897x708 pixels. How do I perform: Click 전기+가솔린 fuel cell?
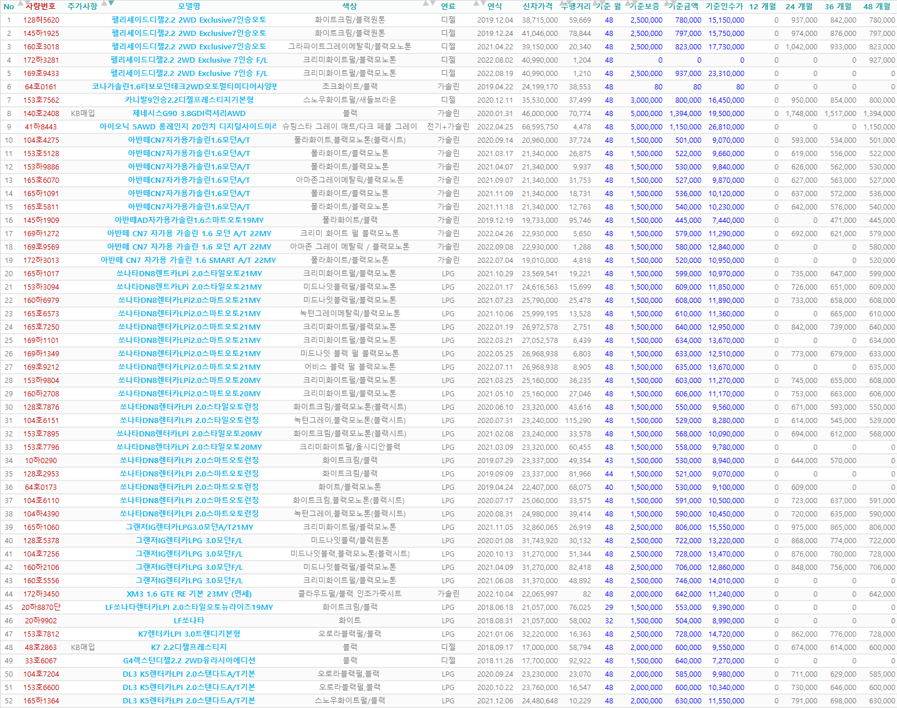448,127
